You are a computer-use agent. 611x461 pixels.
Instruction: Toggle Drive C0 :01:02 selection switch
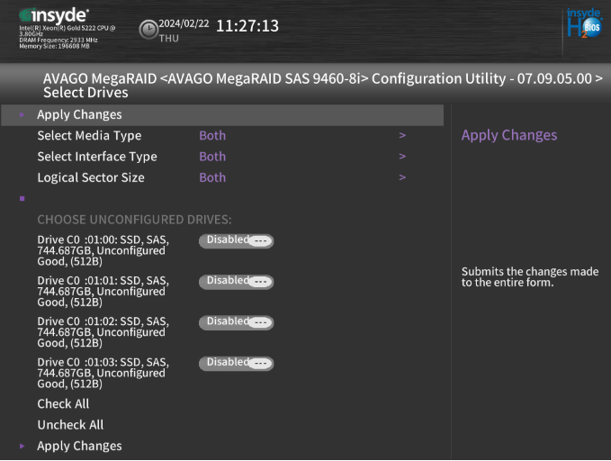tap(236, 321)
